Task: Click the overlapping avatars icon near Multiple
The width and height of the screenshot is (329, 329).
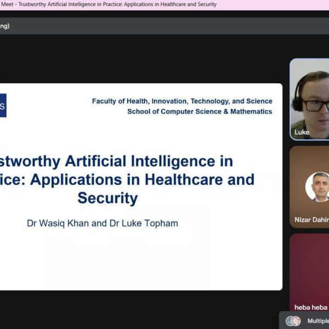Action: coord(293,321)
